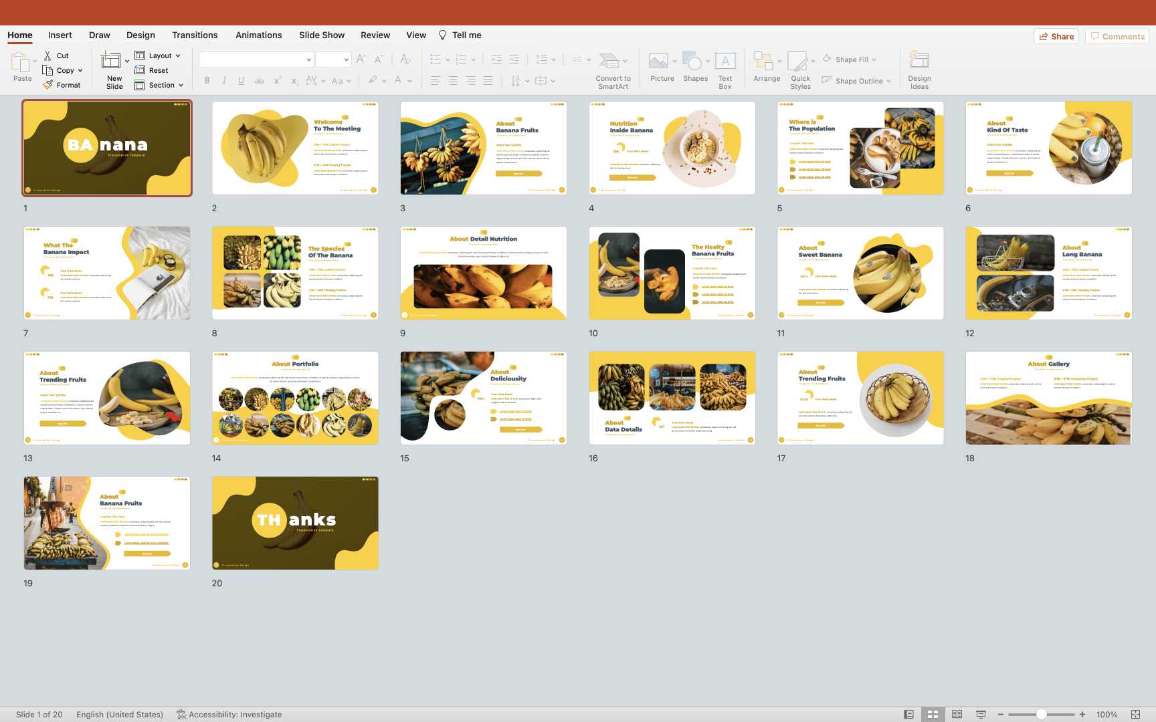Switch to Slide Sorter view

(x=933, y=715)
